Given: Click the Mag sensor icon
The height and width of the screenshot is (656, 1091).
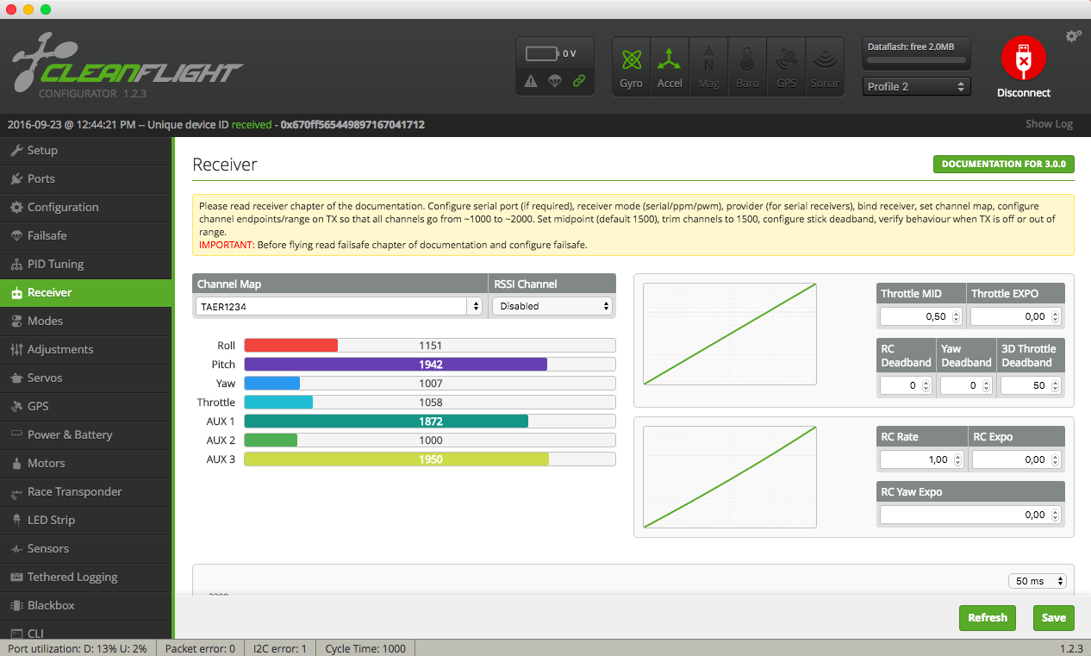Looking at the screenshot, I should [708, 66].
